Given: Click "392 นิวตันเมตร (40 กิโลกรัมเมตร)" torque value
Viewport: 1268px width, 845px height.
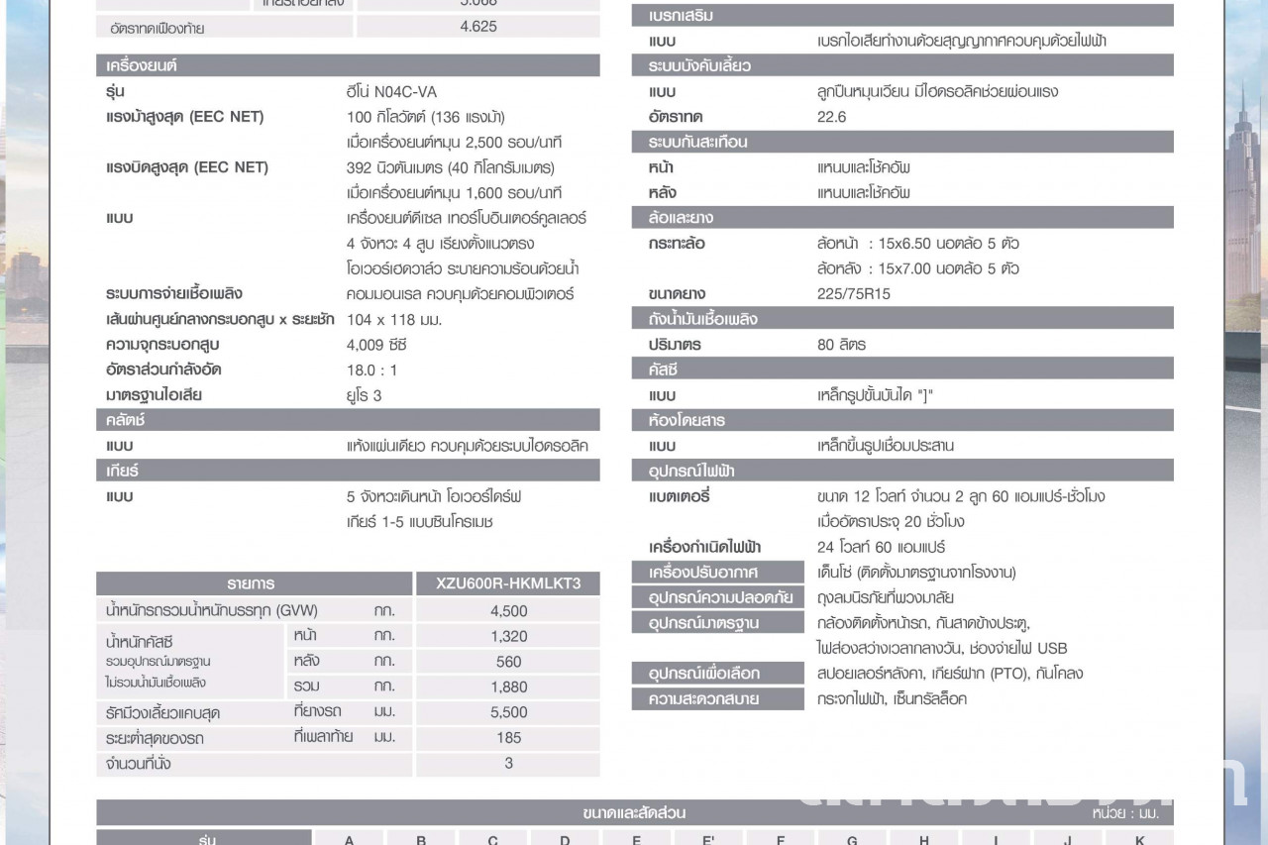Looking at the screenshot, I should tap(451, 167).
